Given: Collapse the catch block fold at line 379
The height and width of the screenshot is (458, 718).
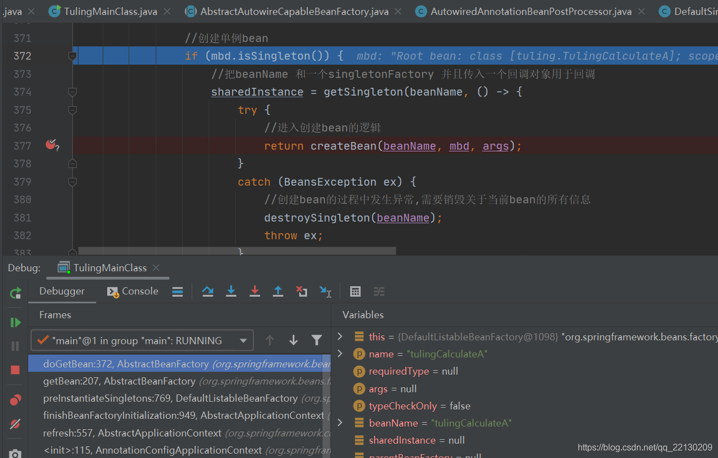Looking at the screenshot, I should tap(72, 182).
